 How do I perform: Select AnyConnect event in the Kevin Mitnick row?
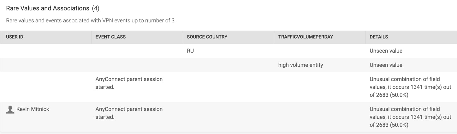(129, 113)
